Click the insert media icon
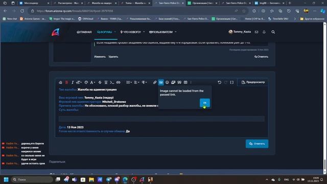This screenshot has height=184, width=327. [173, 82]
